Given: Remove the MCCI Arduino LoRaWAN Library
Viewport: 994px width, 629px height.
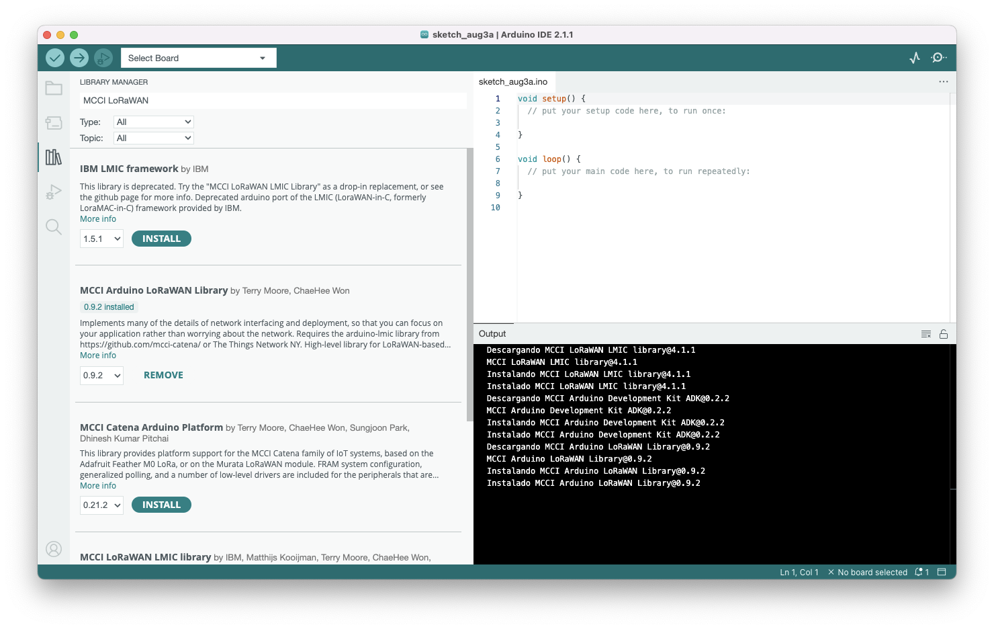Looking at the screenshot, I should click(163, 375).
